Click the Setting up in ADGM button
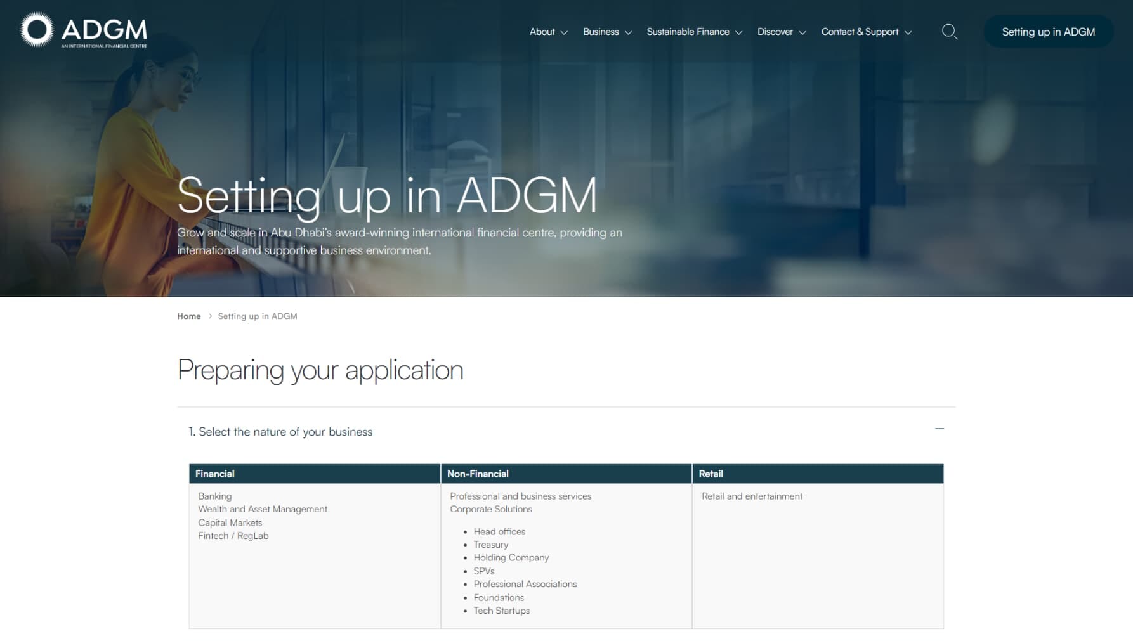 1048,32
